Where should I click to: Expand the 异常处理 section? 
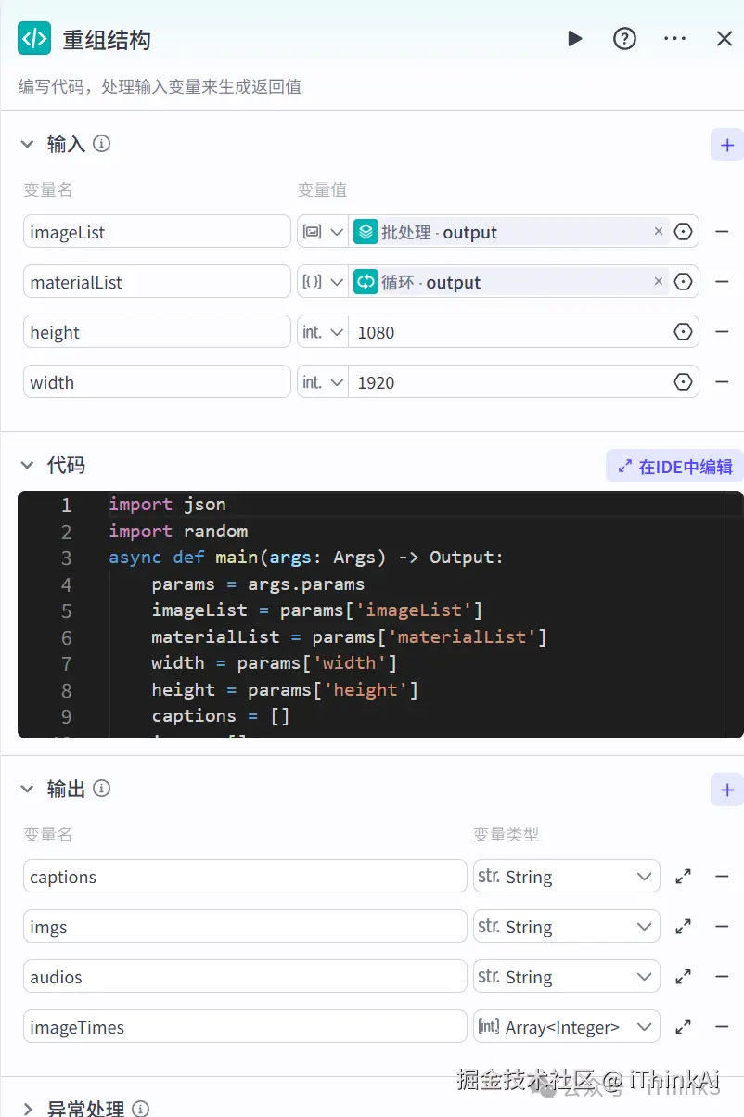27,1108
